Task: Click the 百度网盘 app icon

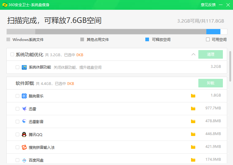Action: coord(24,160)
